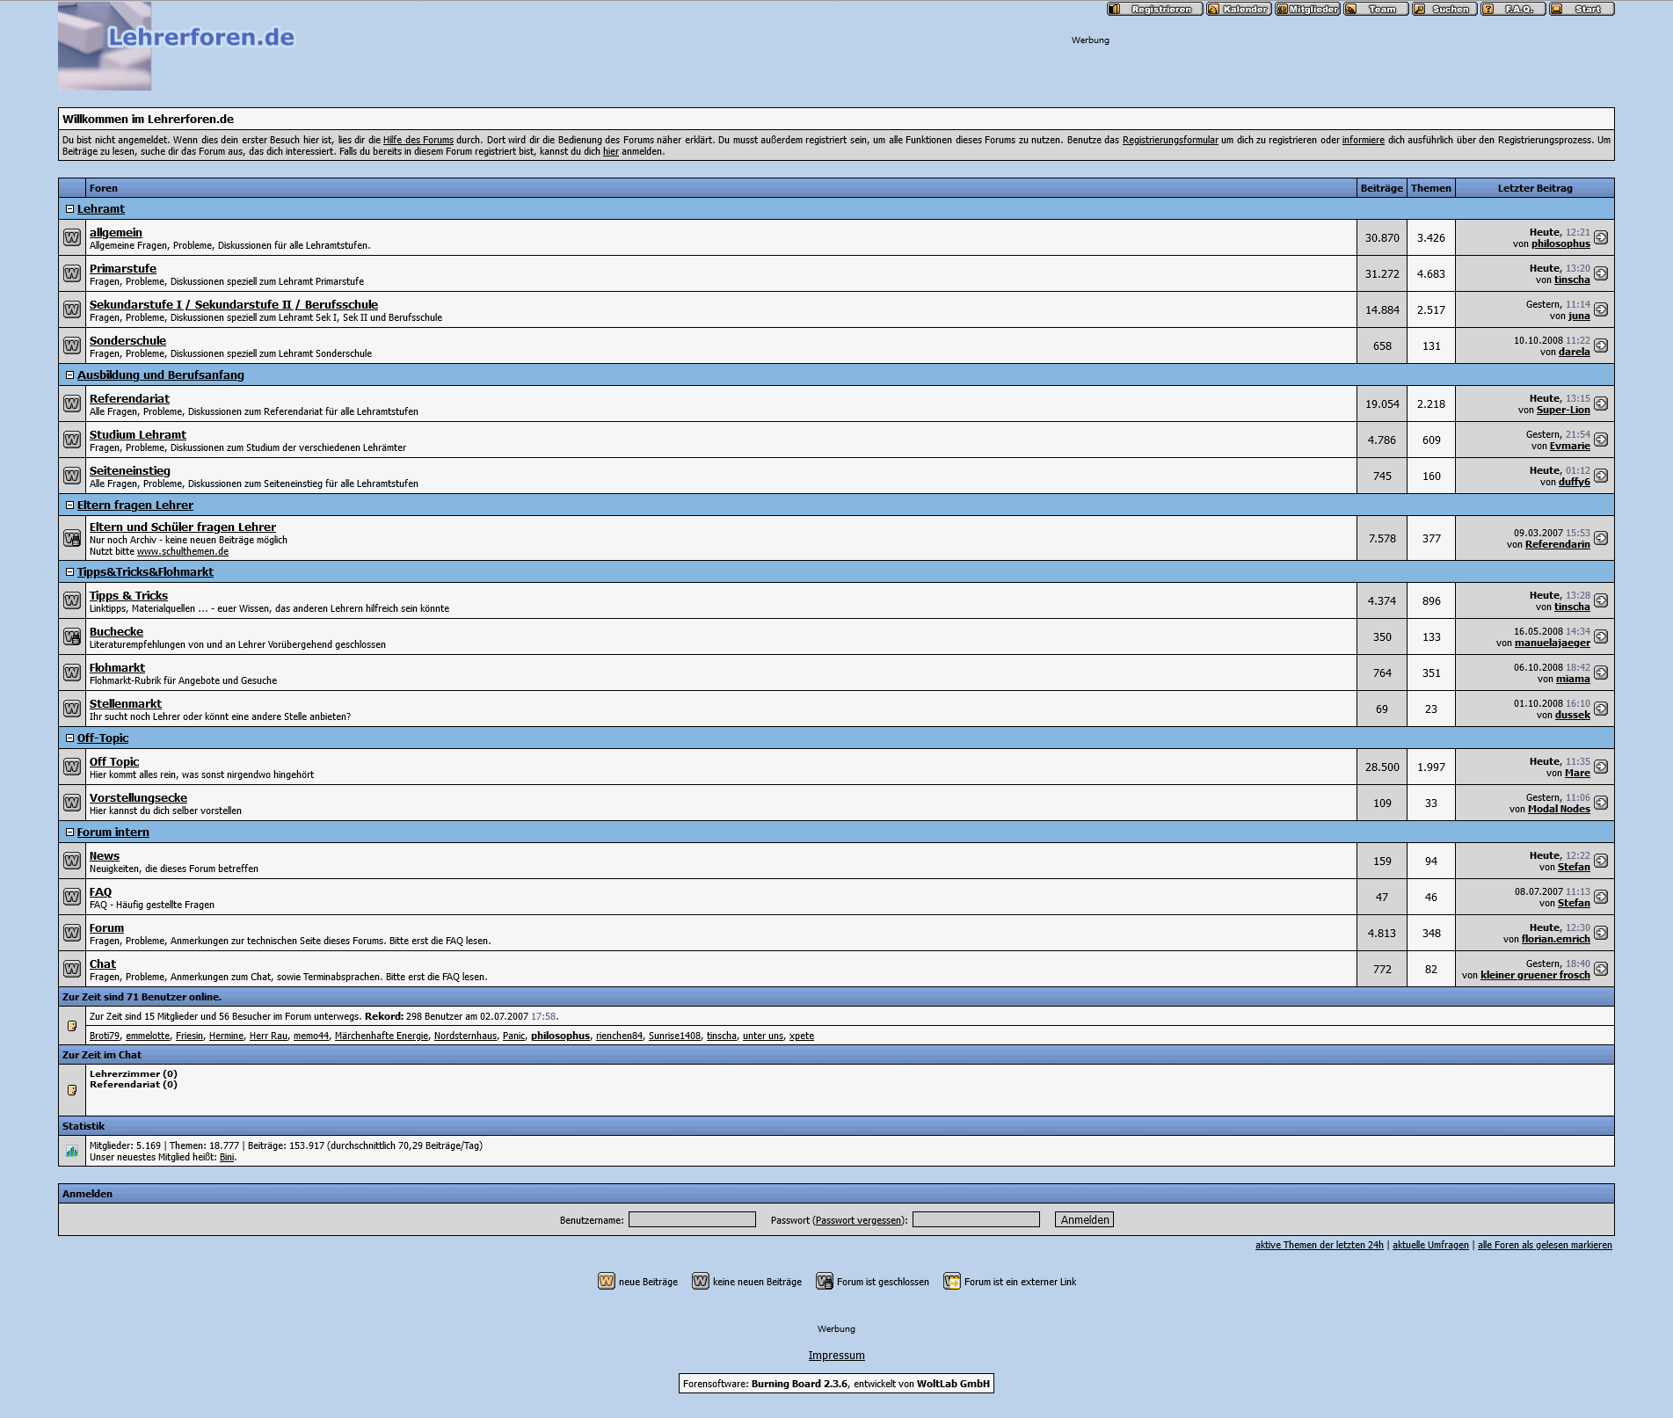Open the Kalender menu button
Image resolution: width=1673 pixels, height=1418 pixels.
1239,10
